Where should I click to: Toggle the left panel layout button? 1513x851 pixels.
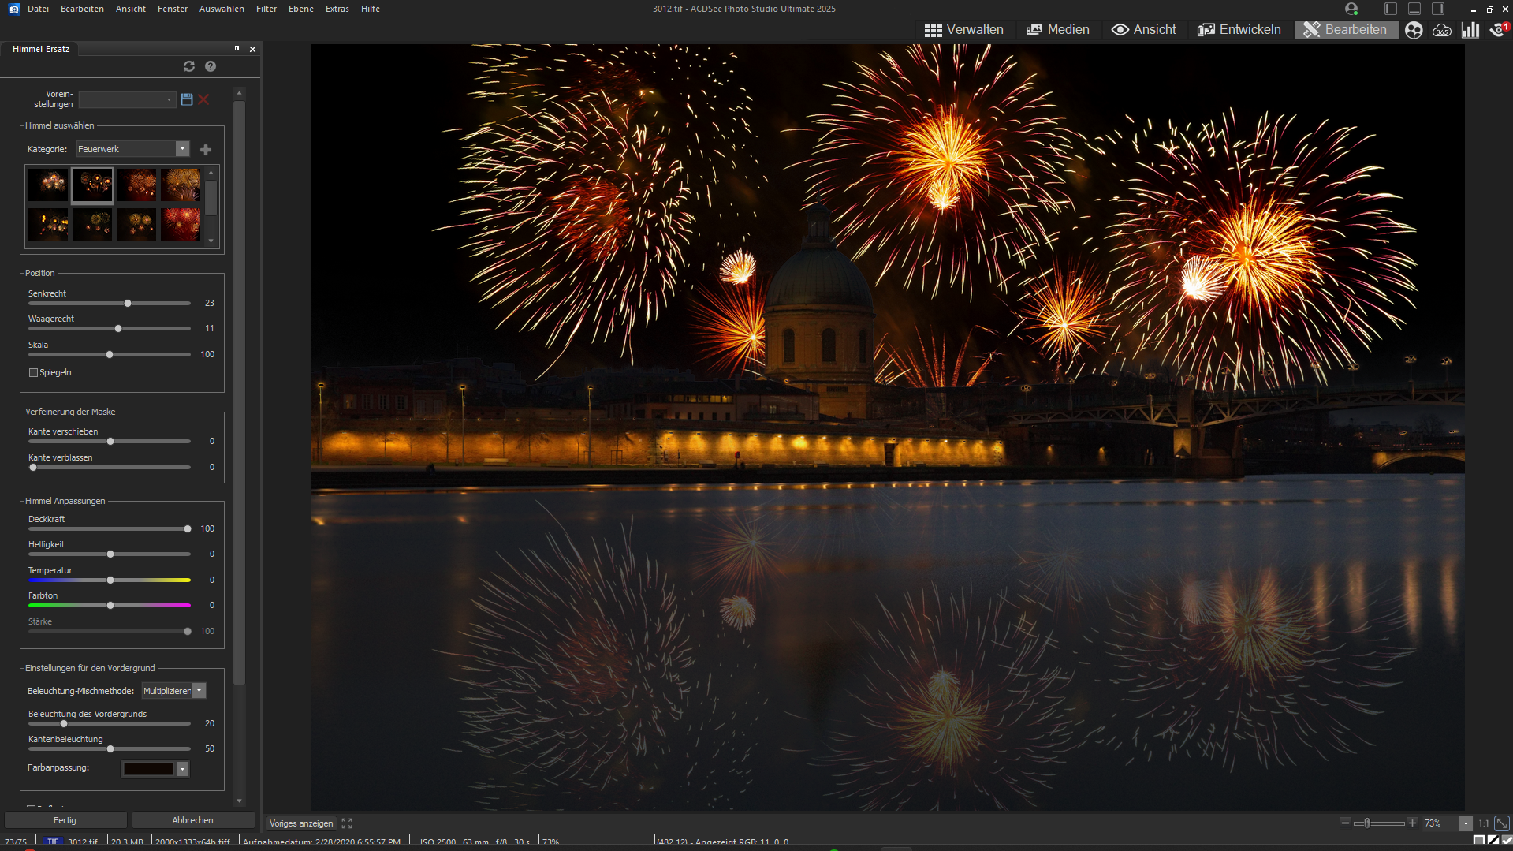(1391, 9)
